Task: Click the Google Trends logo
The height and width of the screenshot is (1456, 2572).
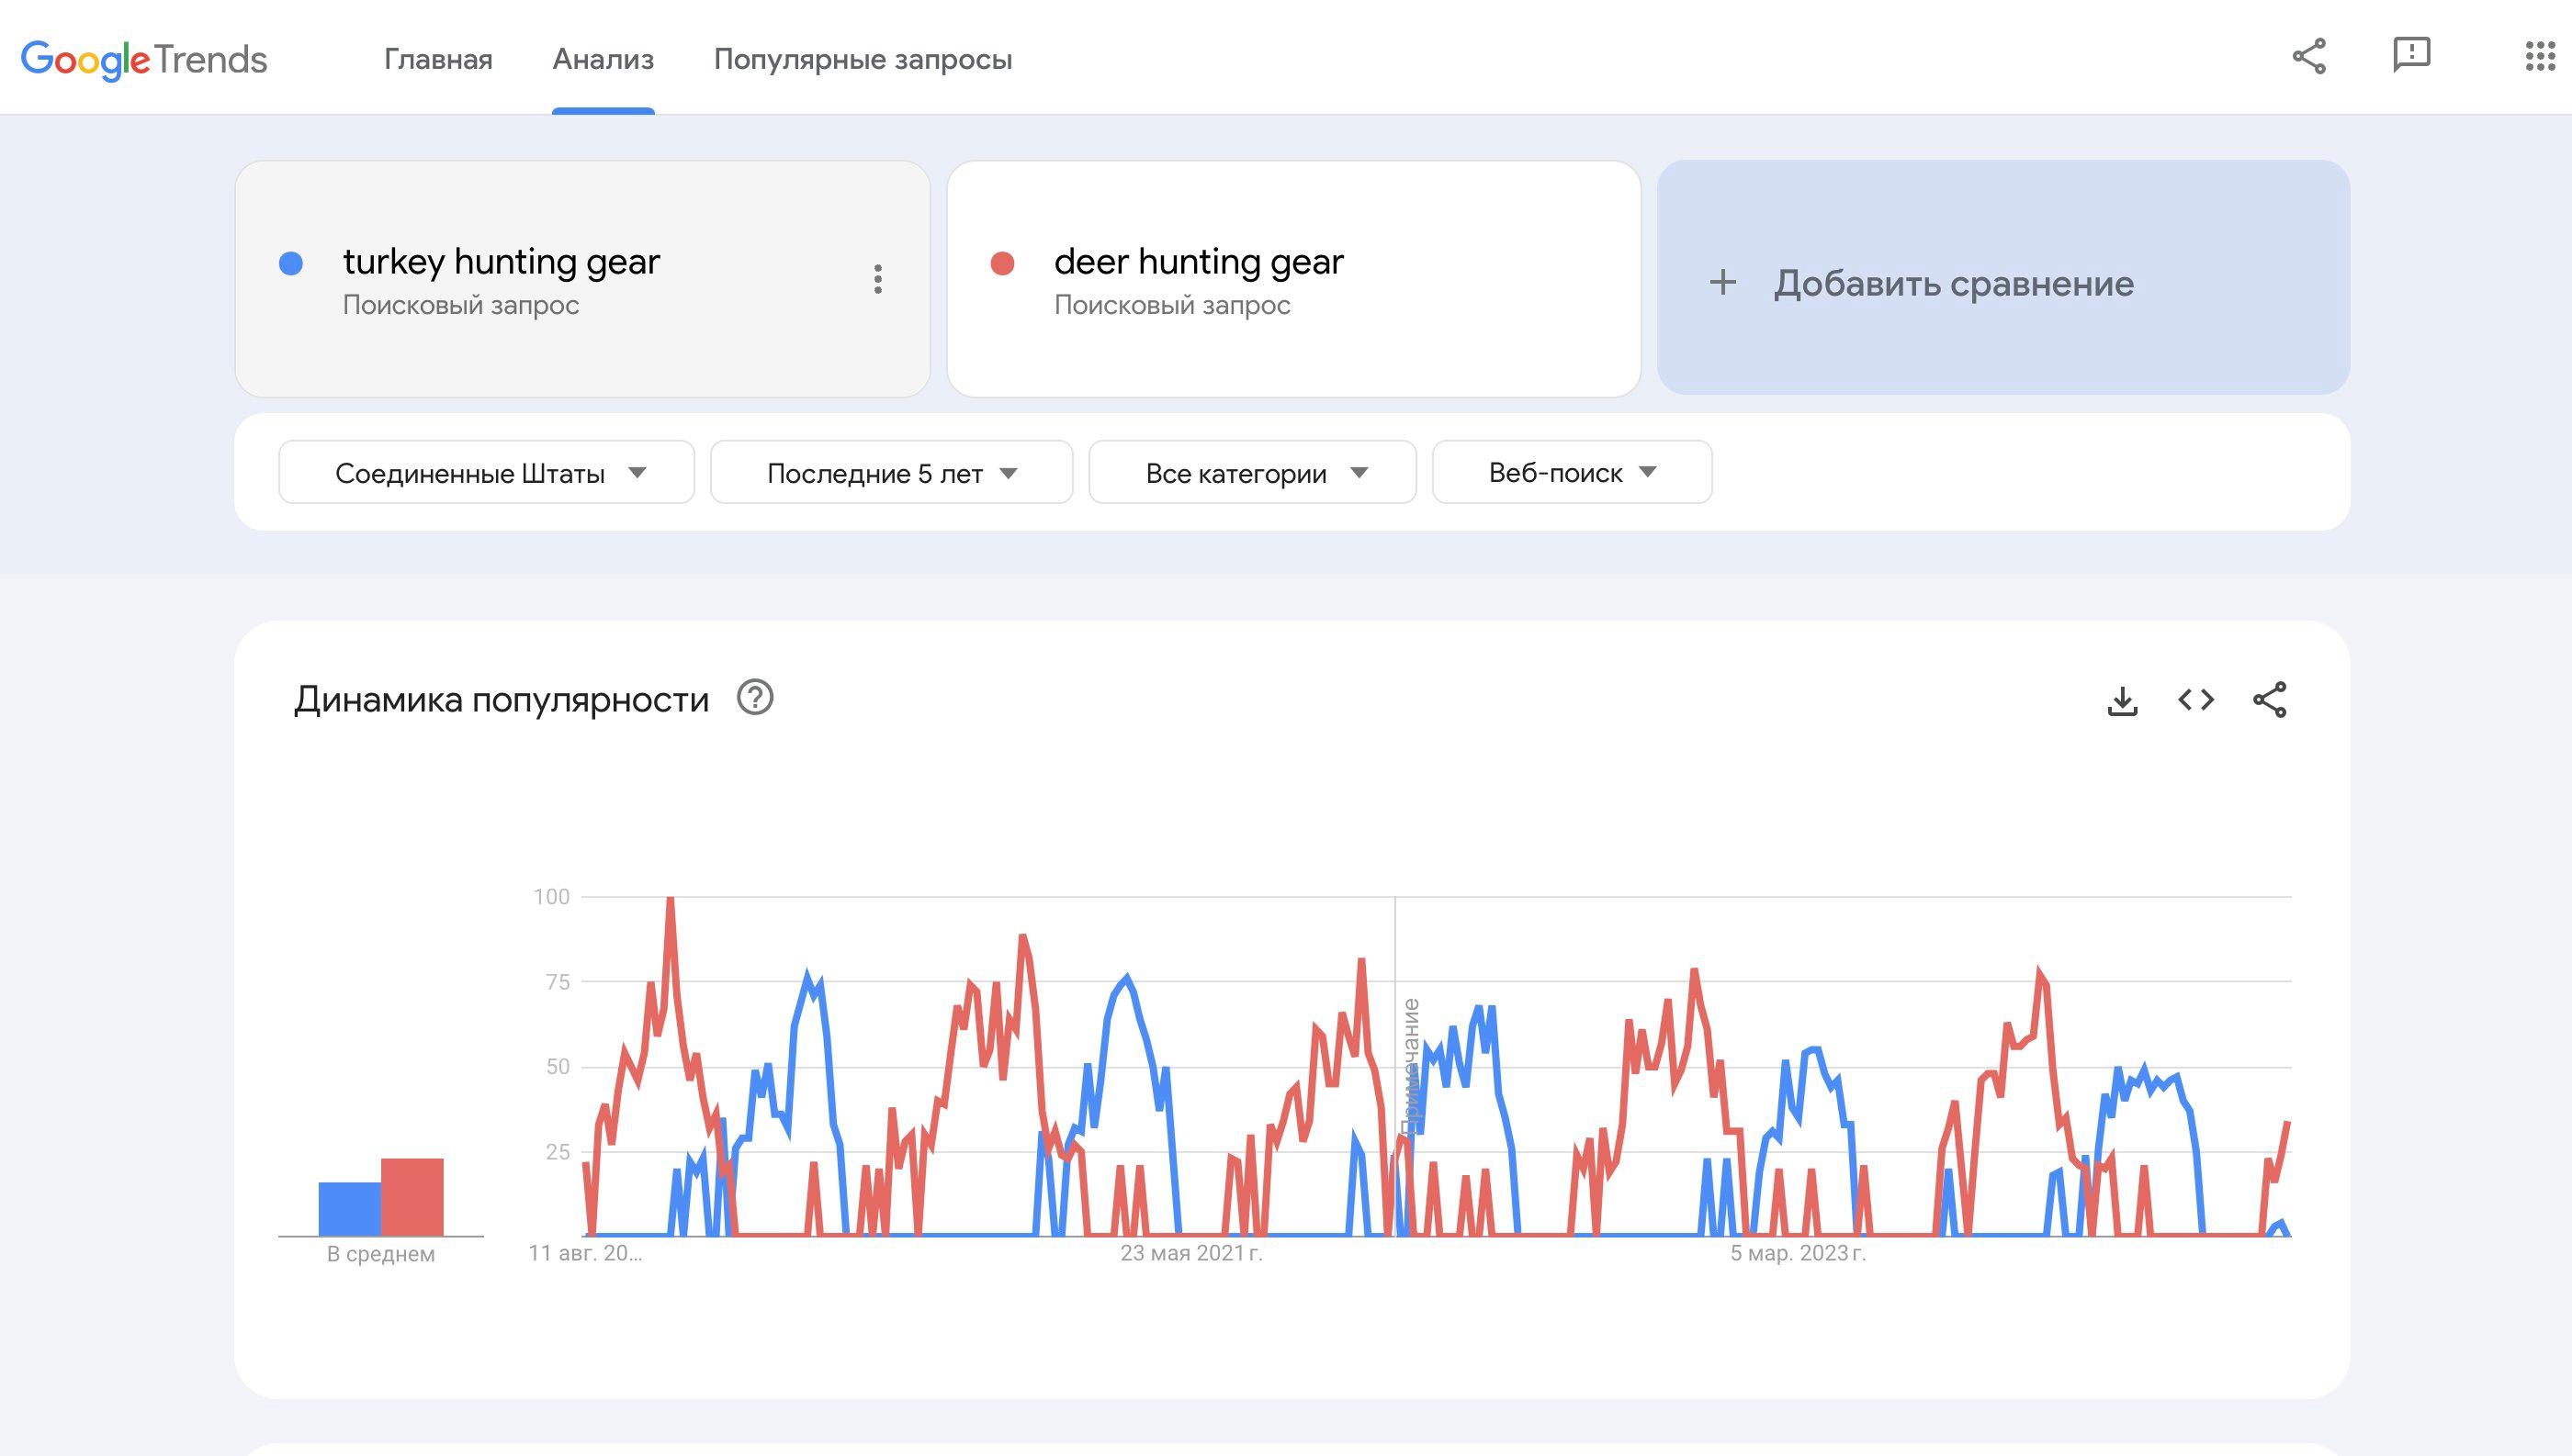Action: coord(144,59)
